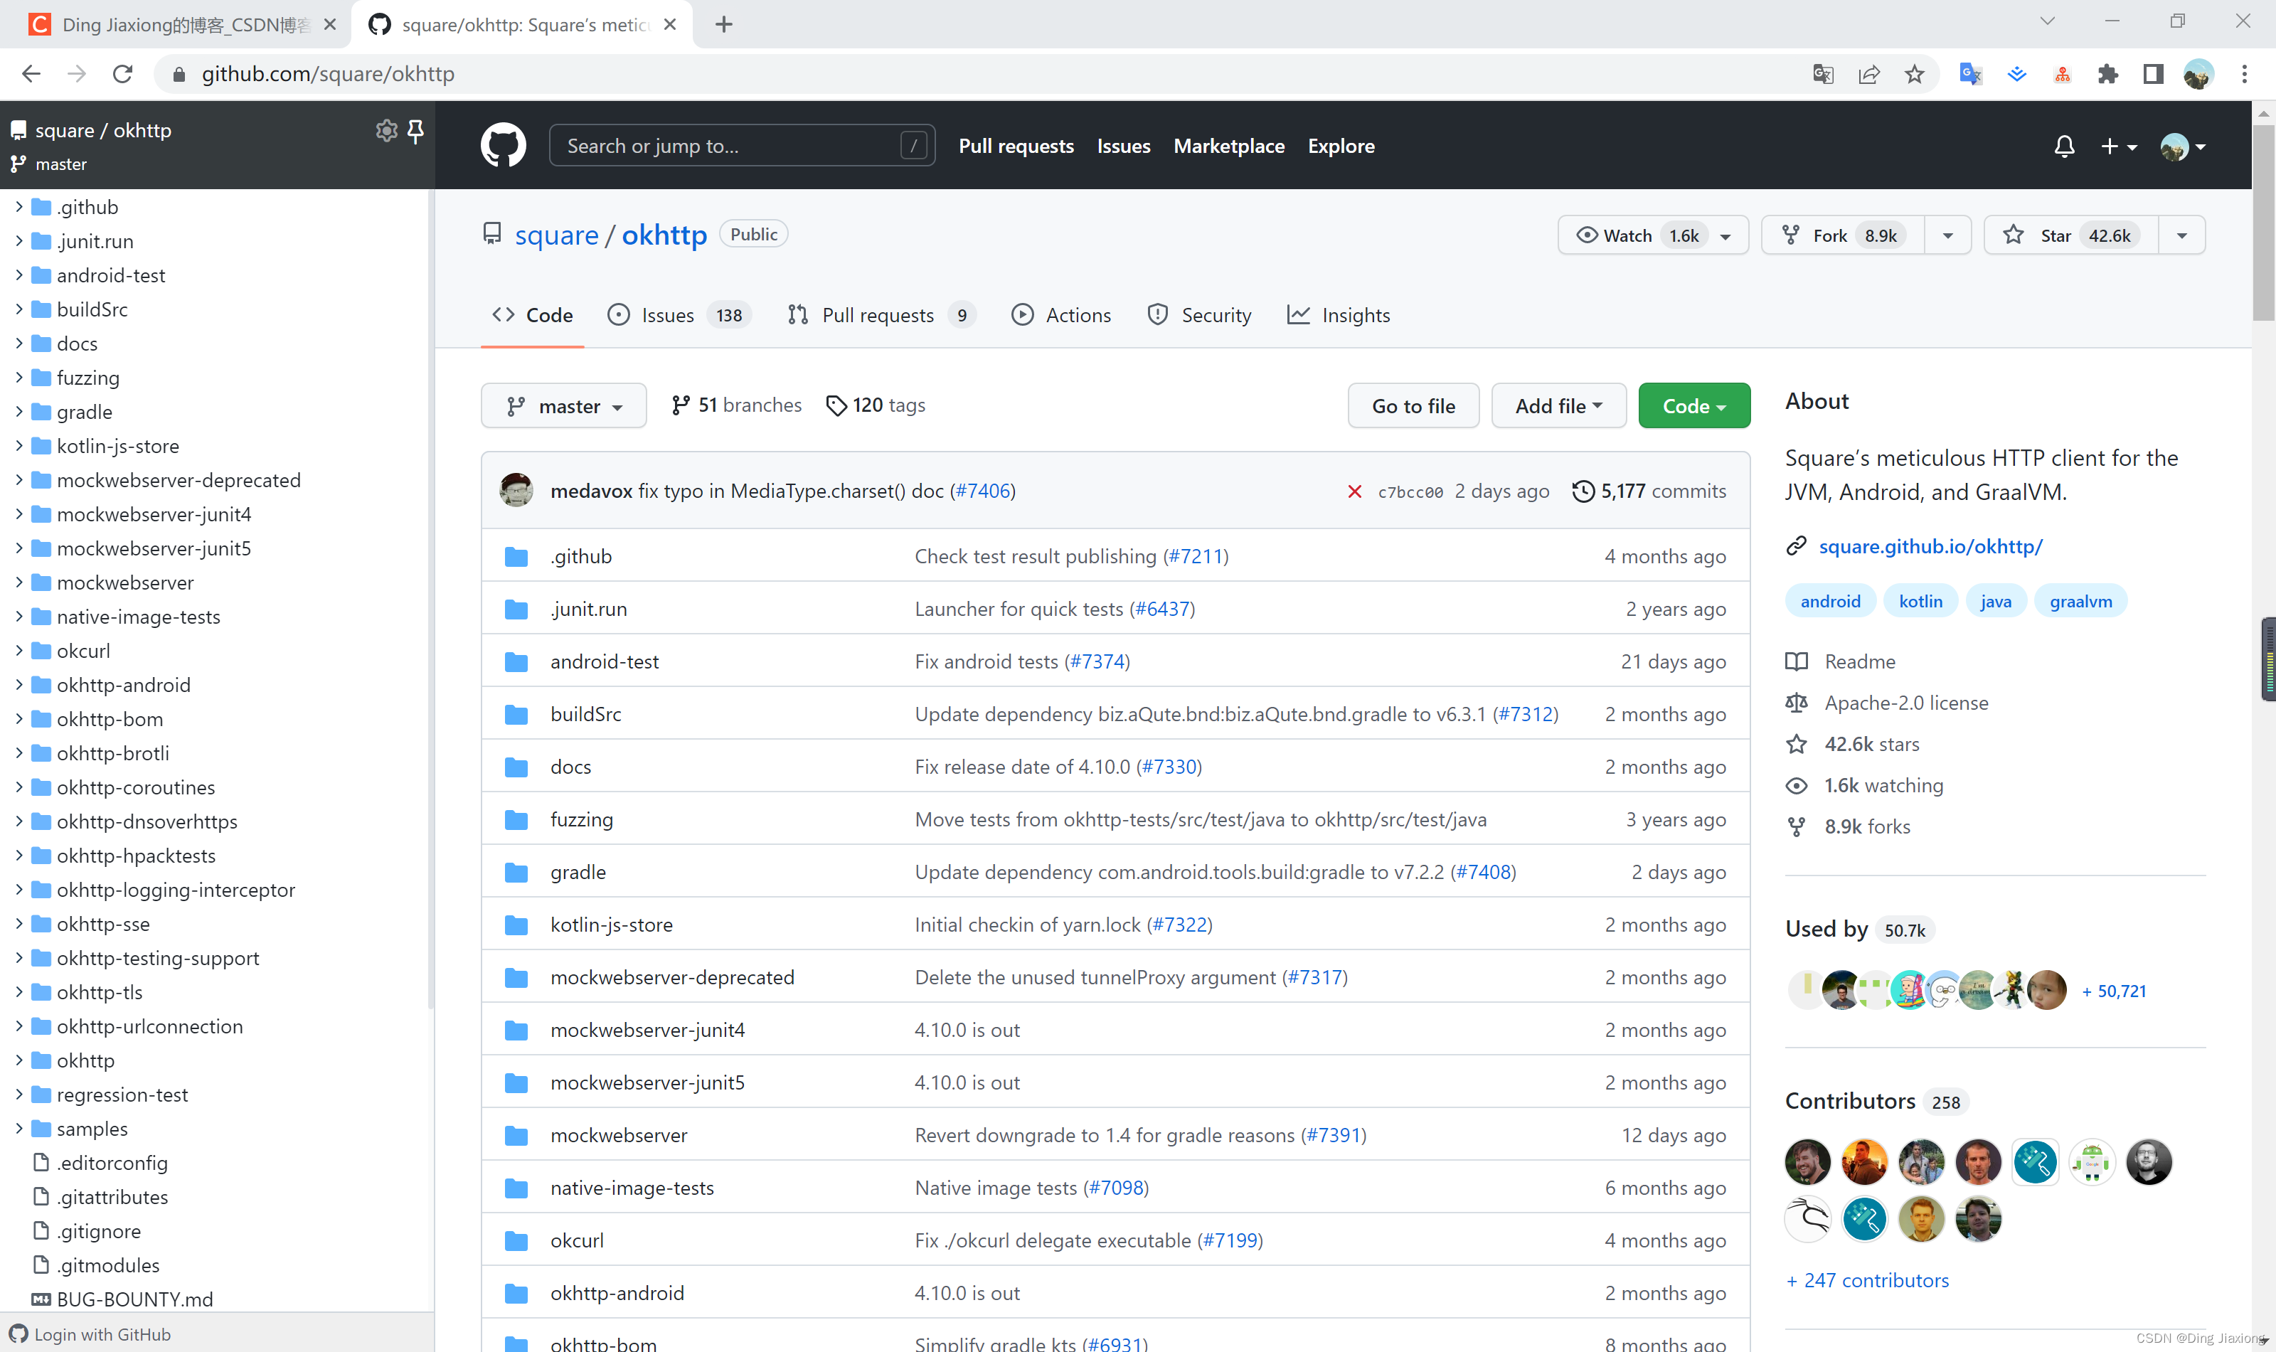This screenshot has height=1352, width=2276.
Task: Open the master branch selector dropdown
Action: click(564, 405)
